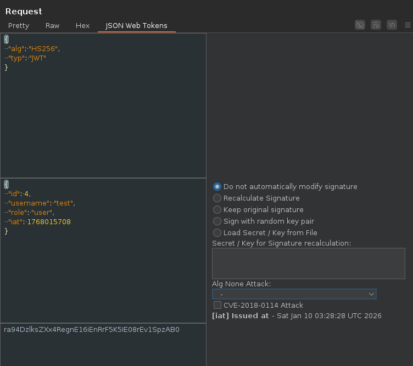Click the Request panel title
Viewport: 413px width, 366px height.
tap(24, 12)
